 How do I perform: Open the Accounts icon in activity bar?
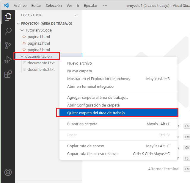(x=8, y=172)
